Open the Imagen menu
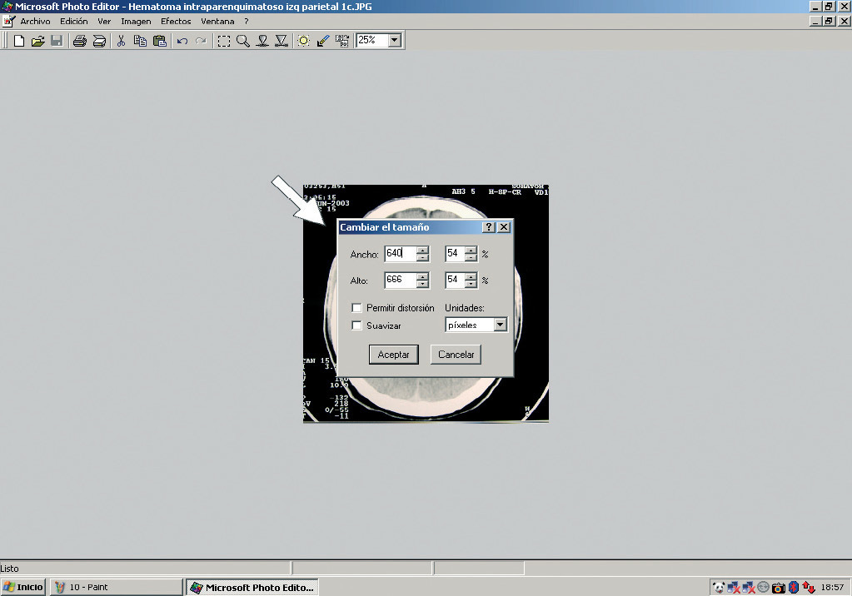Screen dimensions: 852x596 [136, 21]
